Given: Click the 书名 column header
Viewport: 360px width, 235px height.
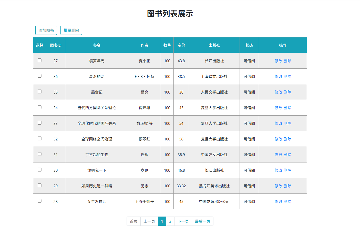Looking at the screenshot, I should [97, 45].
